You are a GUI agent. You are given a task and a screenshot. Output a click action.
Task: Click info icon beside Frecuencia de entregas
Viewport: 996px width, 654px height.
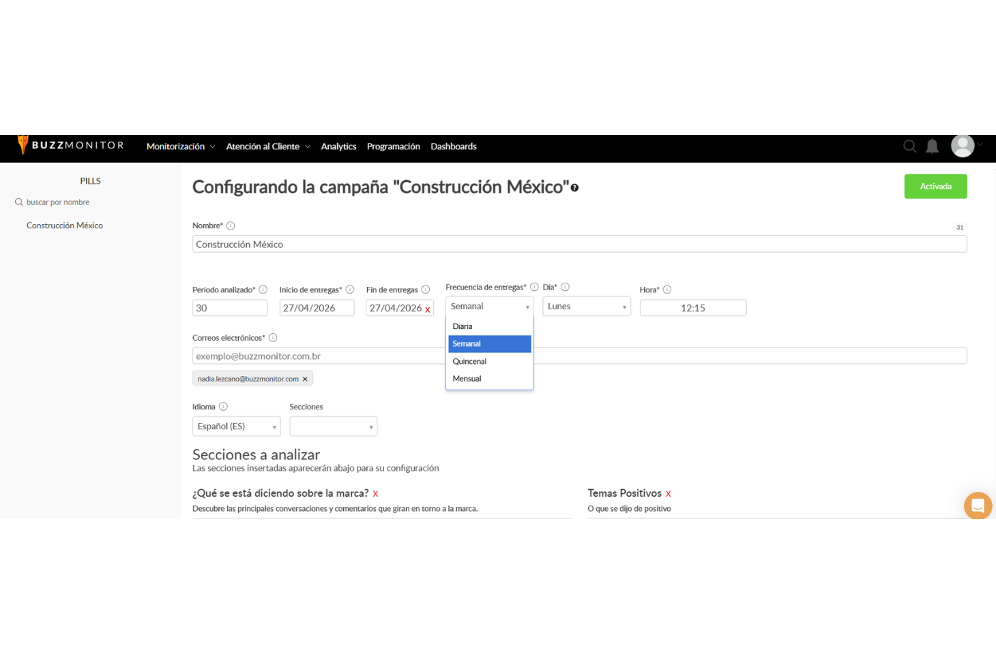(x=534, y=287)
